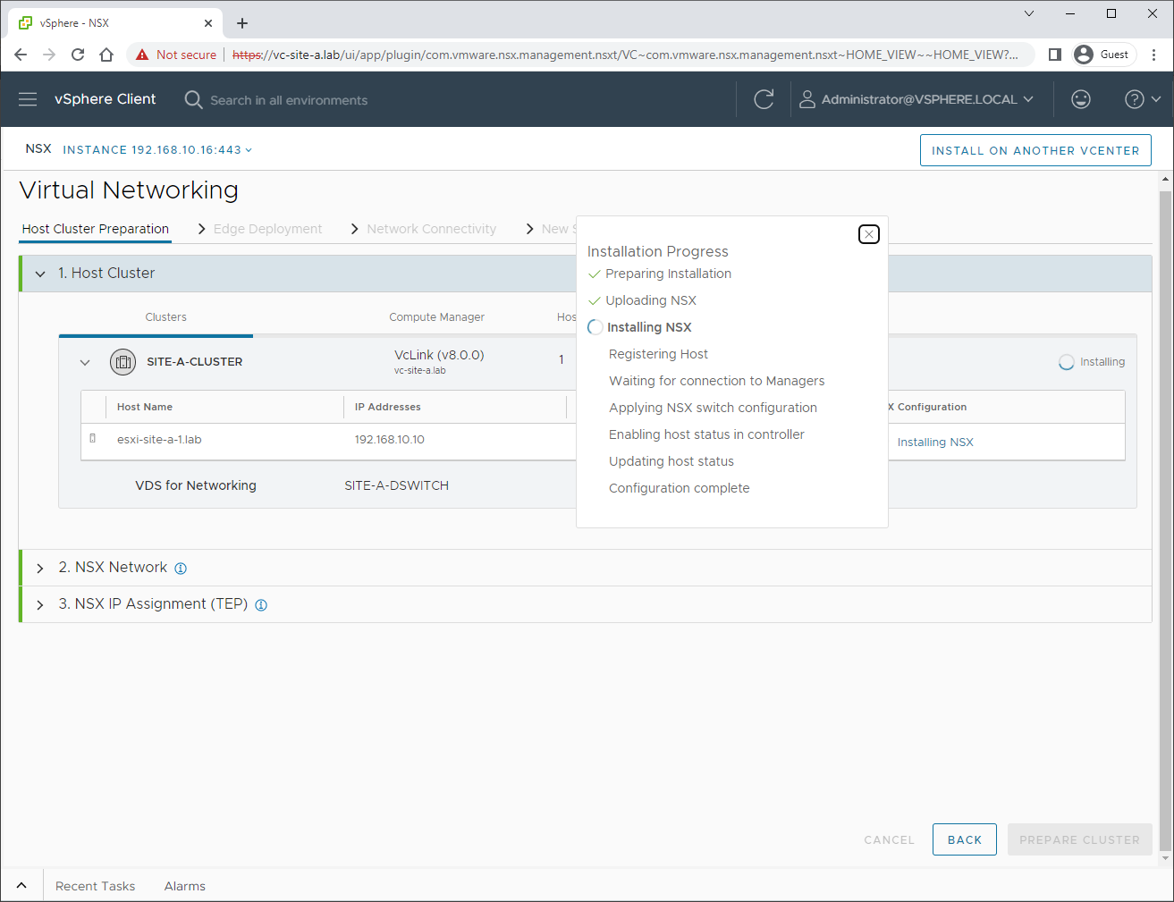
Task: Open the NSX instance 192.168.10.16:443 dropdown
Action: coord(157,150)
